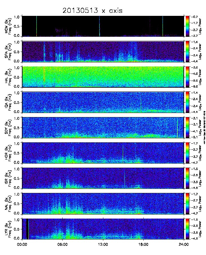Click the 24:00 time axis label
The image size is (206, 255).
pos(184,245)
